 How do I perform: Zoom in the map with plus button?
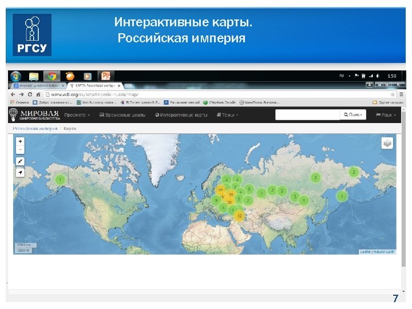point(20,141)
